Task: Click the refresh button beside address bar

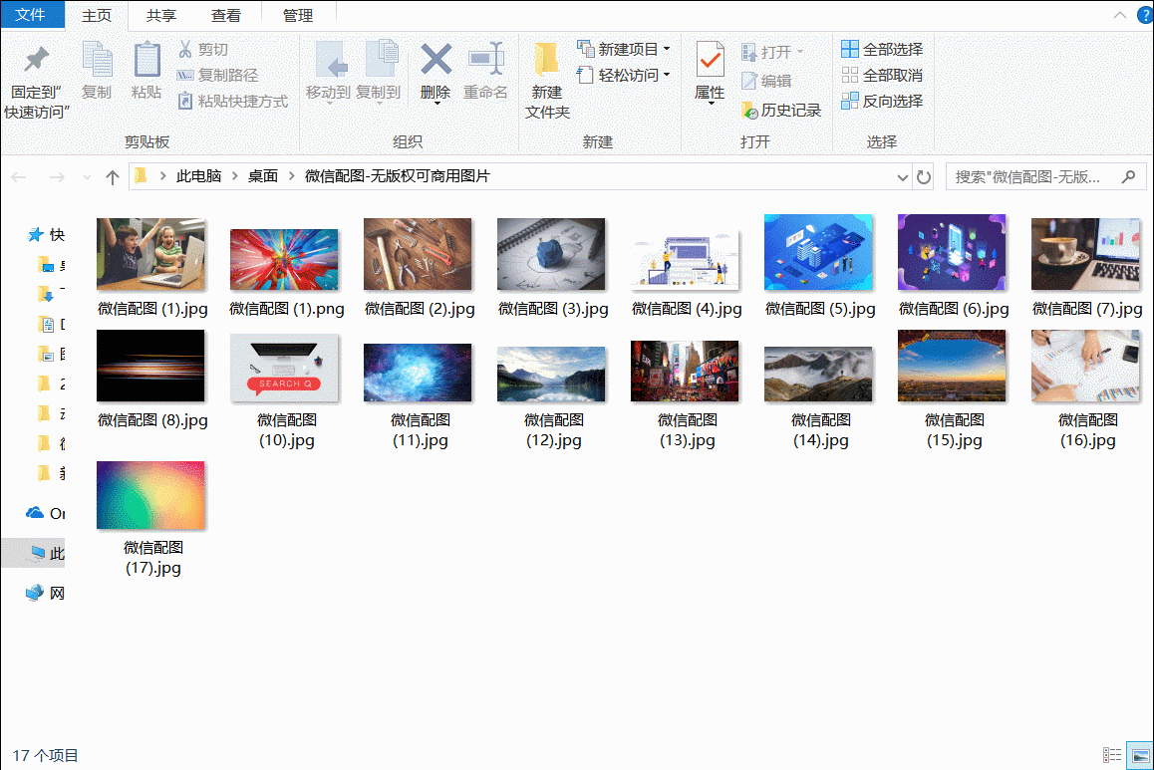Action: click(x=924, y=177)
